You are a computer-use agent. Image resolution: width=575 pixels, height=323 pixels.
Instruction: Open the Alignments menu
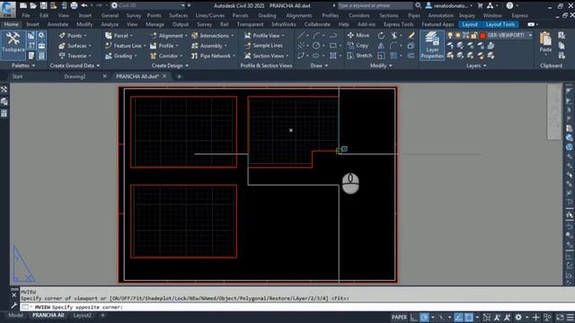(299, 15)
